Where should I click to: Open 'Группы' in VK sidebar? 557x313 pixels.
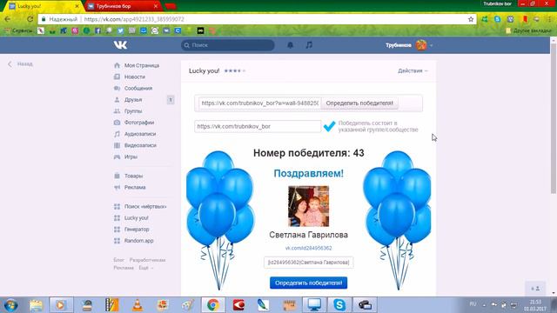[x=133, y=111]
